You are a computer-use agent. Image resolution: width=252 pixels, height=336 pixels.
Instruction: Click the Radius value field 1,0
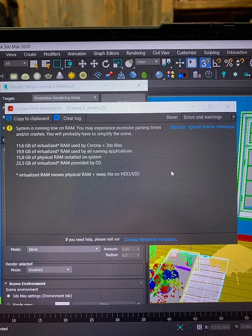pos(128,255)
